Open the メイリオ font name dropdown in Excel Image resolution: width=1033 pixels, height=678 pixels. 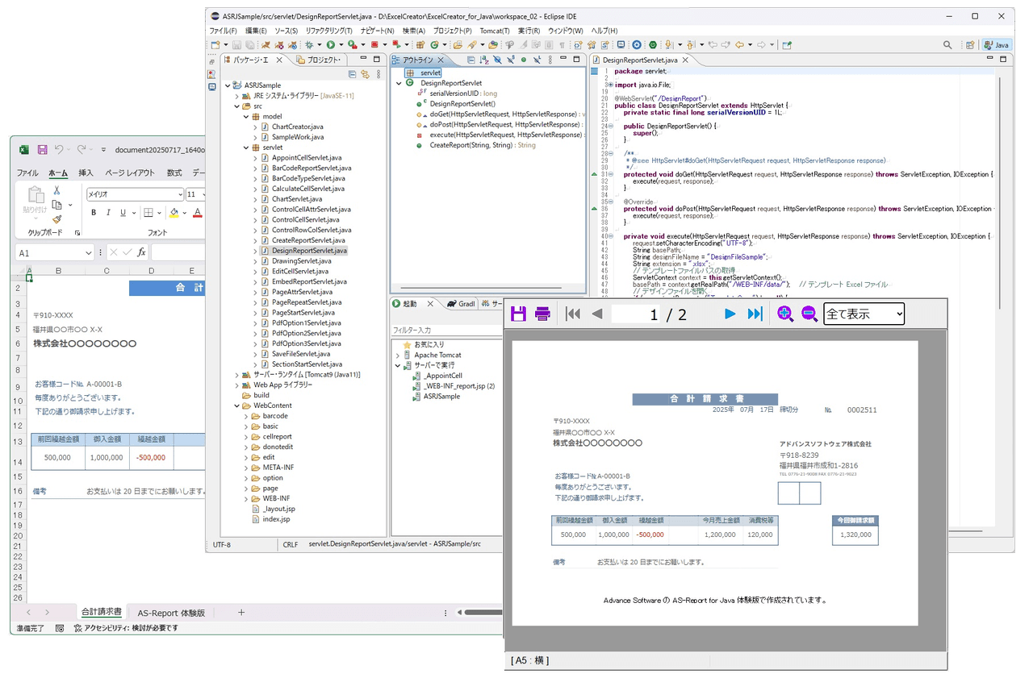click(x=179, y=194)
